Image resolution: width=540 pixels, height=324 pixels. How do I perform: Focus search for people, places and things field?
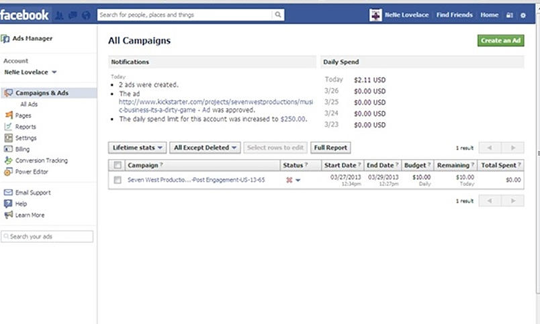[185, 15]
